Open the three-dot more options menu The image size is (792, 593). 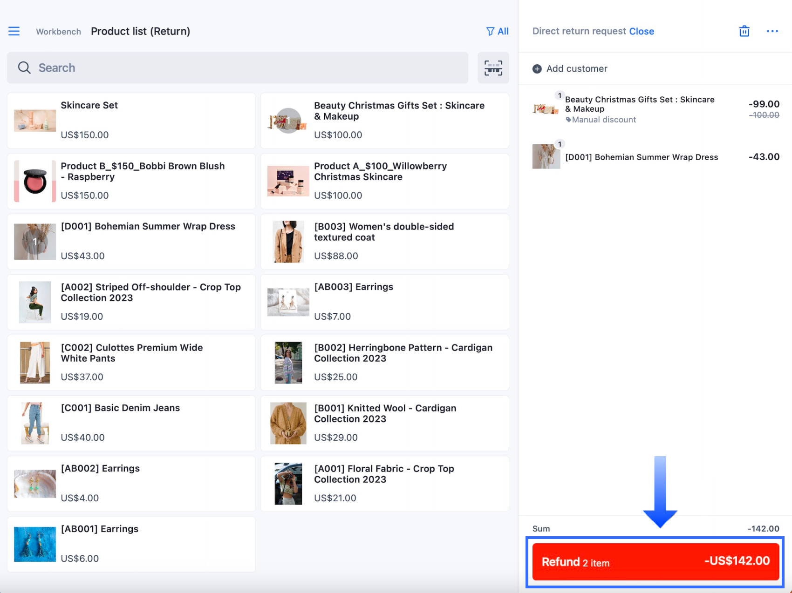[x=772, y=31]
